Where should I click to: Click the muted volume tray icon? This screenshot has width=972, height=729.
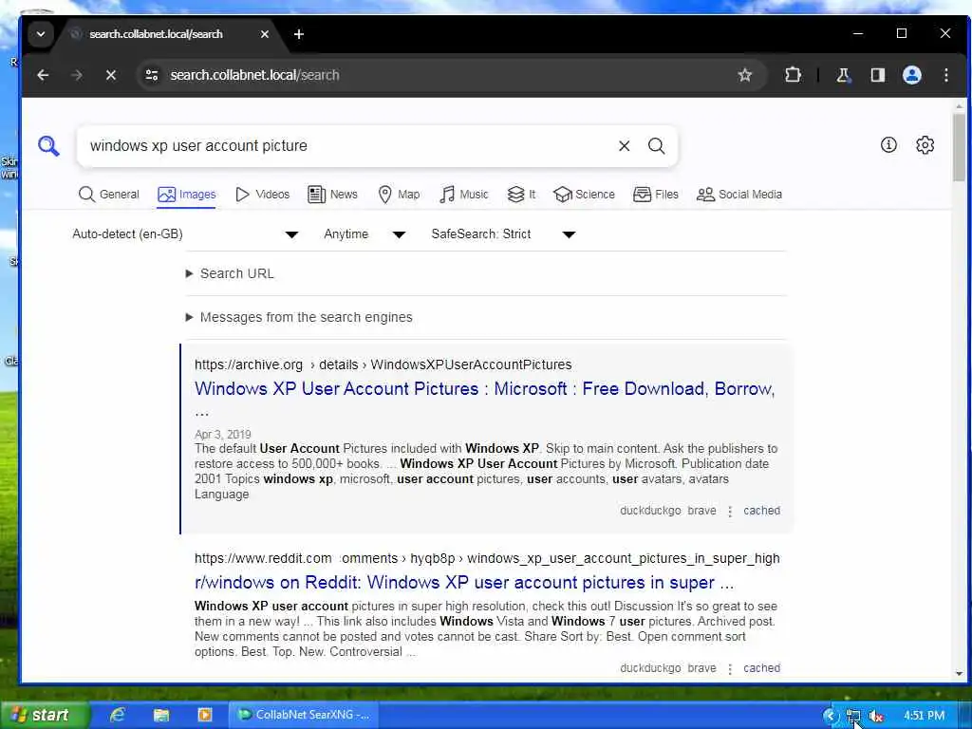876,716
